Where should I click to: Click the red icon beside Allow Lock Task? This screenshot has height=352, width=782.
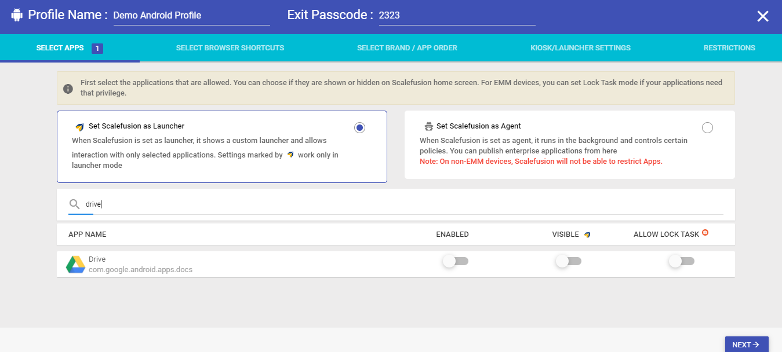point(705,233)
